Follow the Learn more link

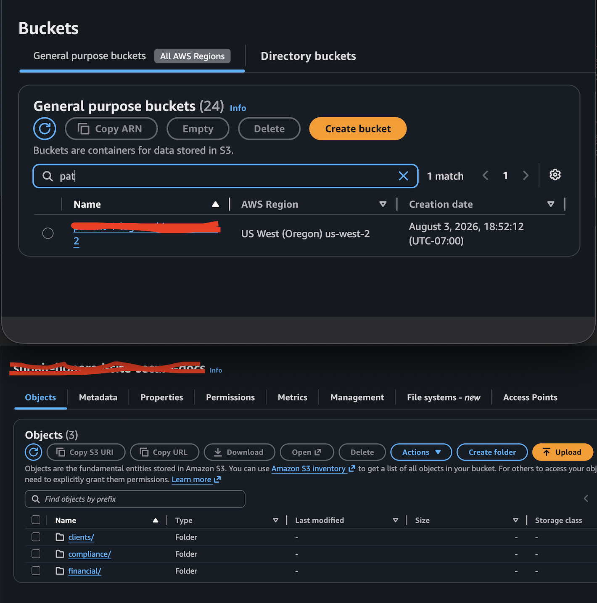[x=196, y=479]
